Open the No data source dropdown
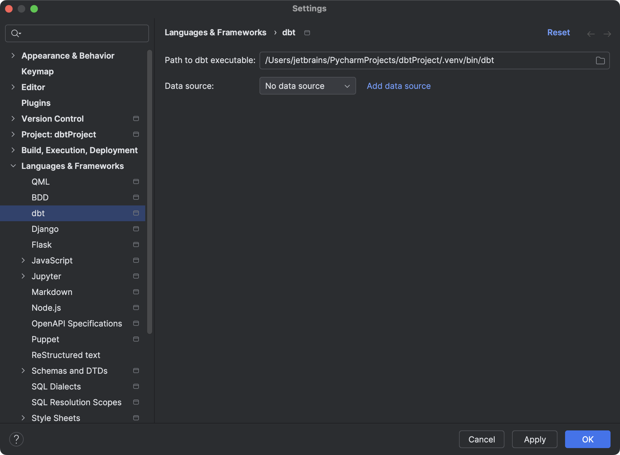 (x=307, y=86)
